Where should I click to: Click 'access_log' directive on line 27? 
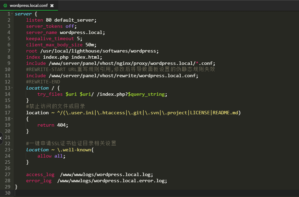(40, 174)
